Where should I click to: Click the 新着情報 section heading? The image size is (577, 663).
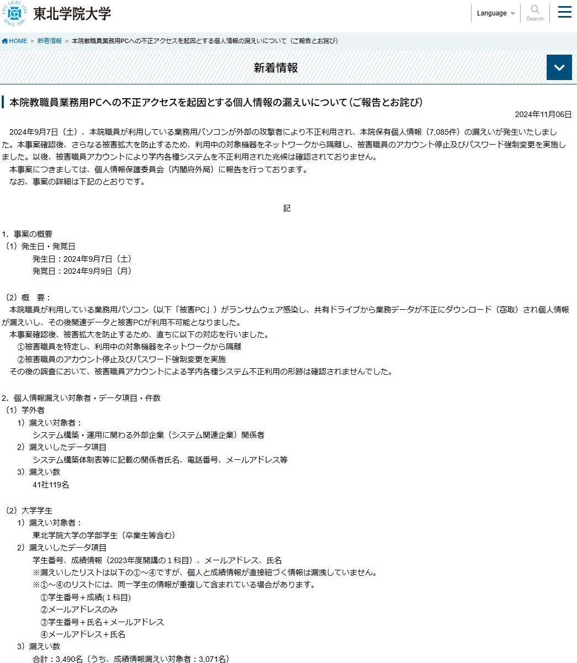click(x=276, y=68)
